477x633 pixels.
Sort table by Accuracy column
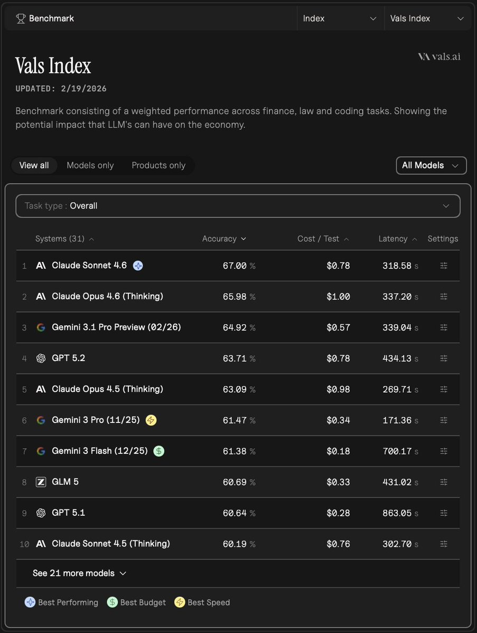pos(224,239)
